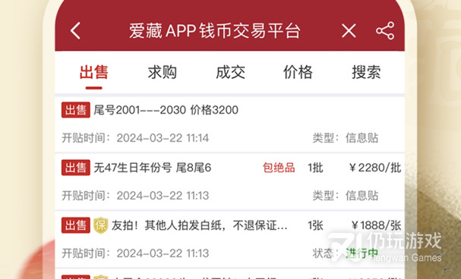Open the listing 尾号2001---2030 价格3200
The image size is (461, 279).
point(166,110)
